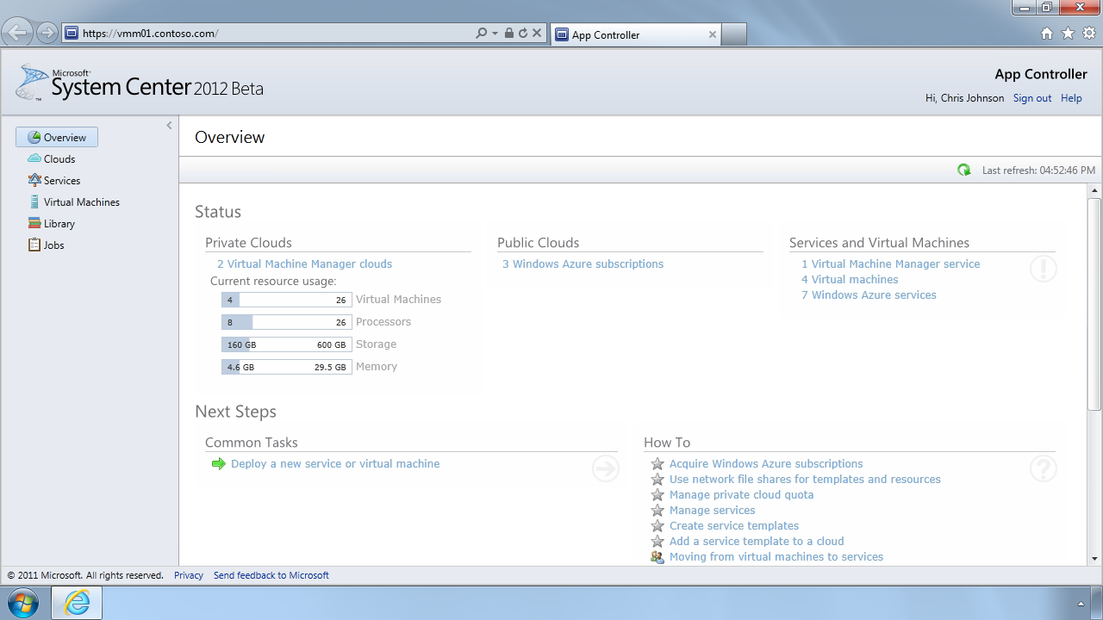Click the browser Forward arrow button
This screenshot has height=620, width=1103.
(47, 34)
